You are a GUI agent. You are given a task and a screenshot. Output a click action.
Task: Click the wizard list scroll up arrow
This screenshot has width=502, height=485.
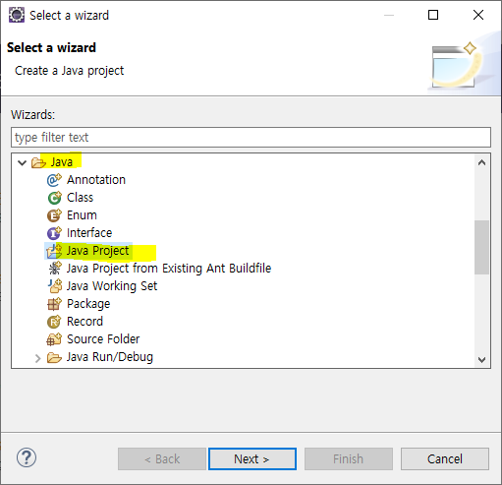coord(481,162)
